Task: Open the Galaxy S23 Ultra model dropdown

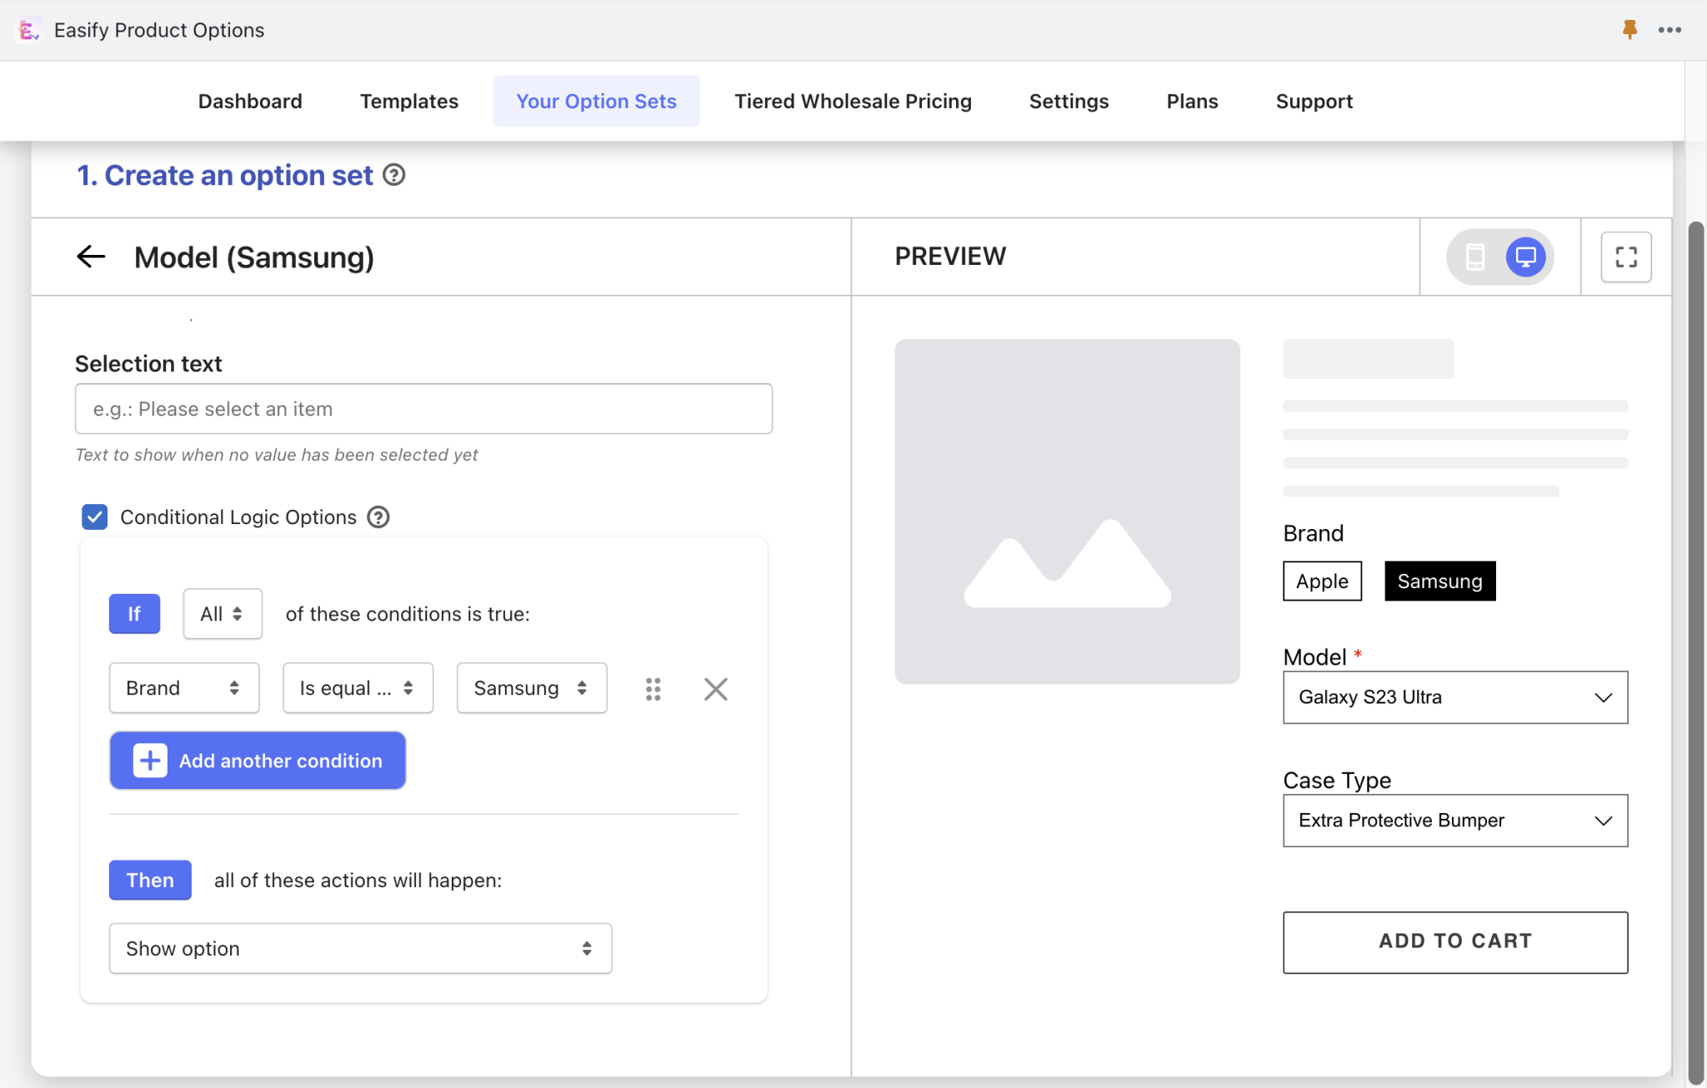Action: (x=1454, y=697)
